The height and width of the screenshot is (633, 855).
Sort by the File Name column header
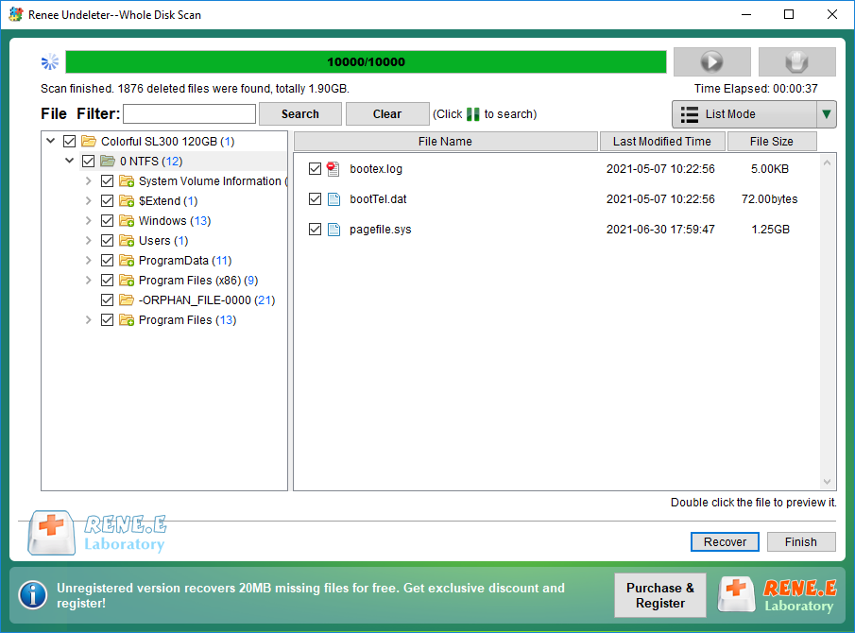pos(446,141)
